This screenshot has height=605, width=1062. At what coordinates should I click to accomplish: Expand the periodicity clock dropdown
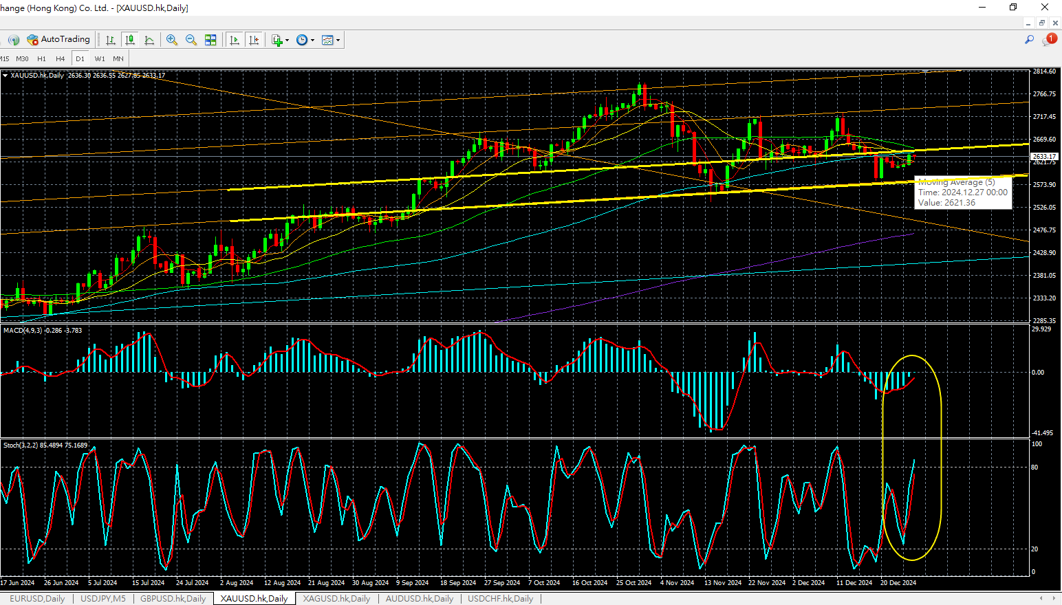312,40
